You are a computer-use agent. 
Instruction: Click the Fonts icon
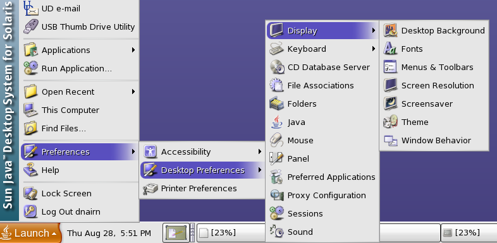coord(390,49)
